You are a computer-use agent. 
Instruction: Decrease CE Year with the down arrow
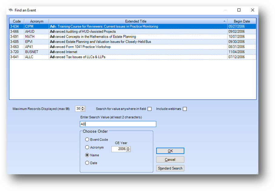tap(128, 150)
